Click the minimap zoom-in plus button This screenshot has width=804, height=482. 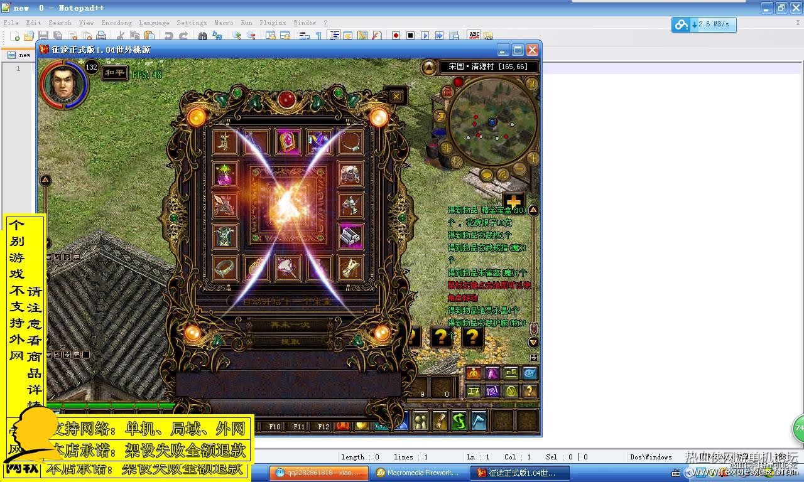point(533,158)
